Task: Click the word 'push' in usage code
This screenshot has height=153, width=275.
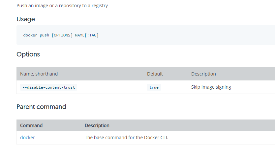Action: [45, 35]
